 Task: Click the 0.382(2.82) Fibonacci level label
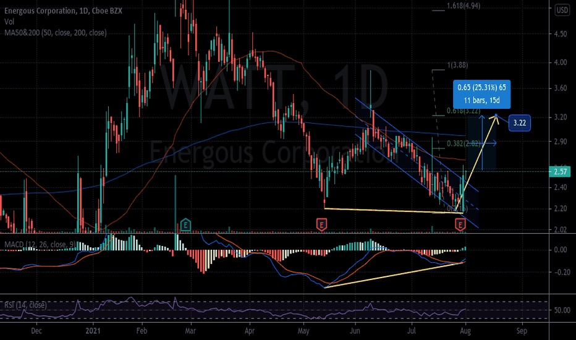click(x=464, y=143)
